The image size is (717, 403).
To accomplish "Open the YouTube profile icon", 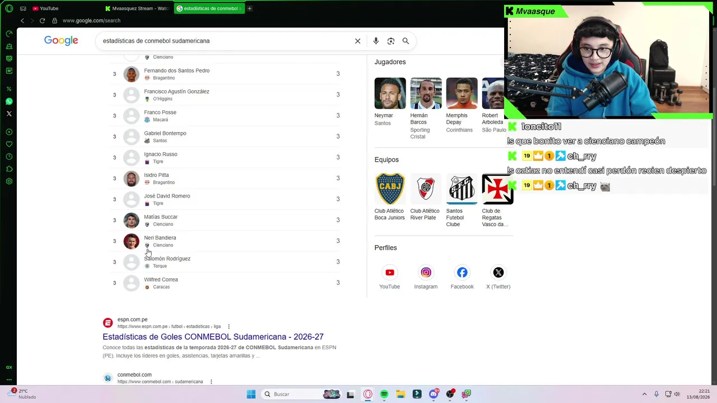I will coord(390,273).
